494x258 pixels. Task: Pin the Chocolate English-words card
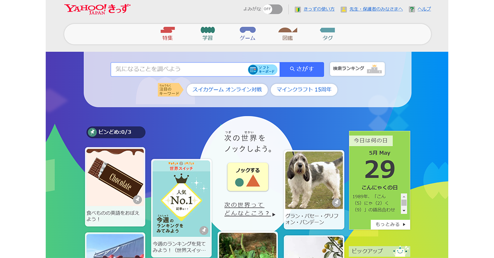tap(137, 199)
